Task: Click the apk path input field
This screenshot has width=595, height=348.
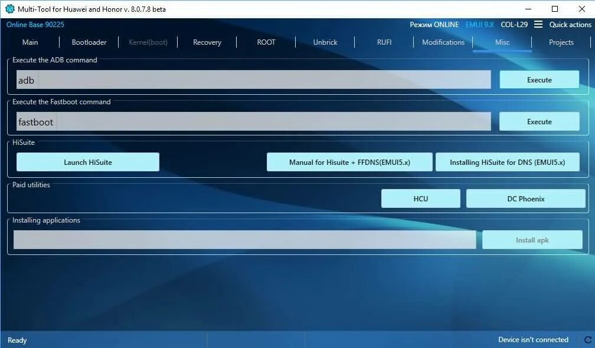Action: pos(245,240)
